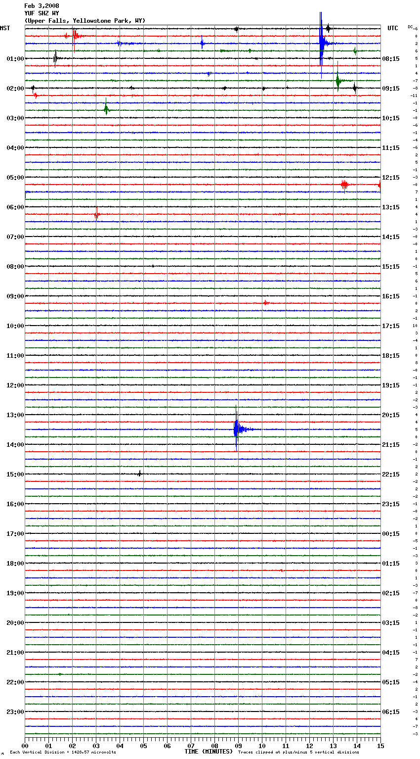
Task: Click the 12:15 UTC time label
Action: click(391, 178)
